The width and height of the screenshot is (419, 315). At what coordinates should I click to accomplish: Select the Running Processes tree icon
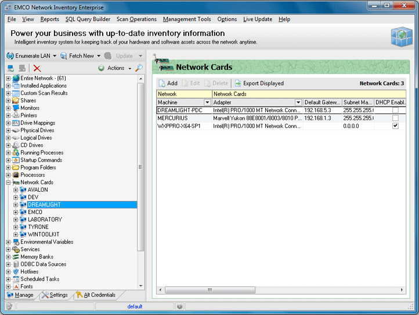[x=16, y=153]
